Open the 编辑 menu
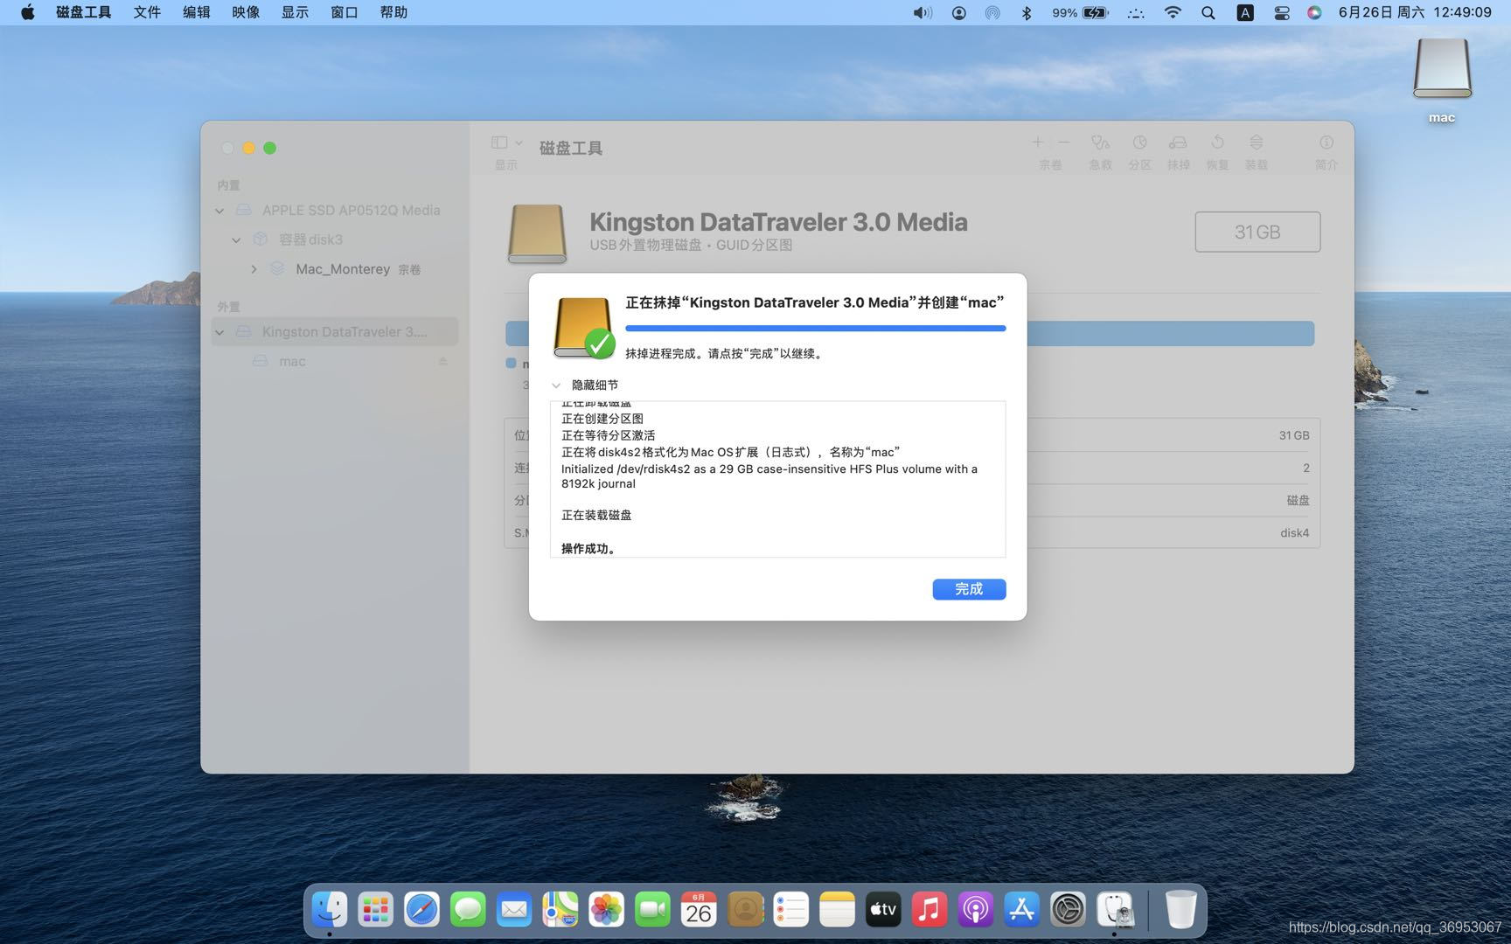This screenshot has height=944, width=1511. (x=197, y=12)
